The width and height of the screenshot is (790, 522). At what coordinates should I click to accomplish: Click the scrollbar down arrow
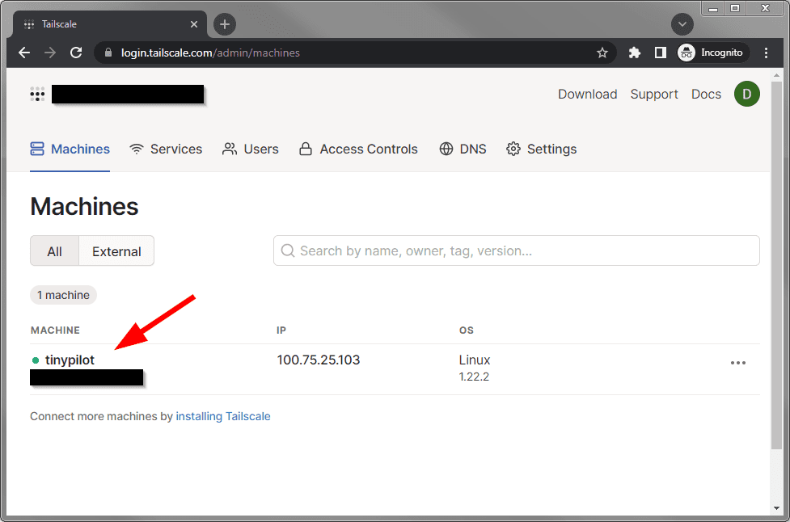[776, 508]
